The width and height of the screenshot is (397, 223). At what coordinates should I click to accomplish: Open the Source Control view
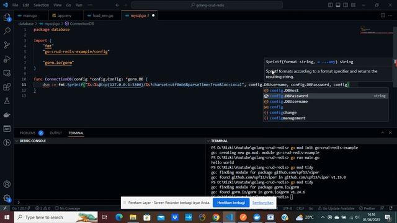pos(7,45)
